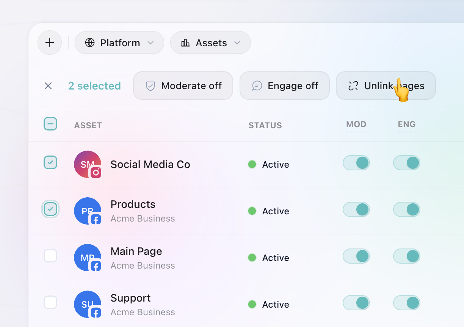Click the speech bubble icon on Engage off
The image size is (464, 327).
pos(257,86)
